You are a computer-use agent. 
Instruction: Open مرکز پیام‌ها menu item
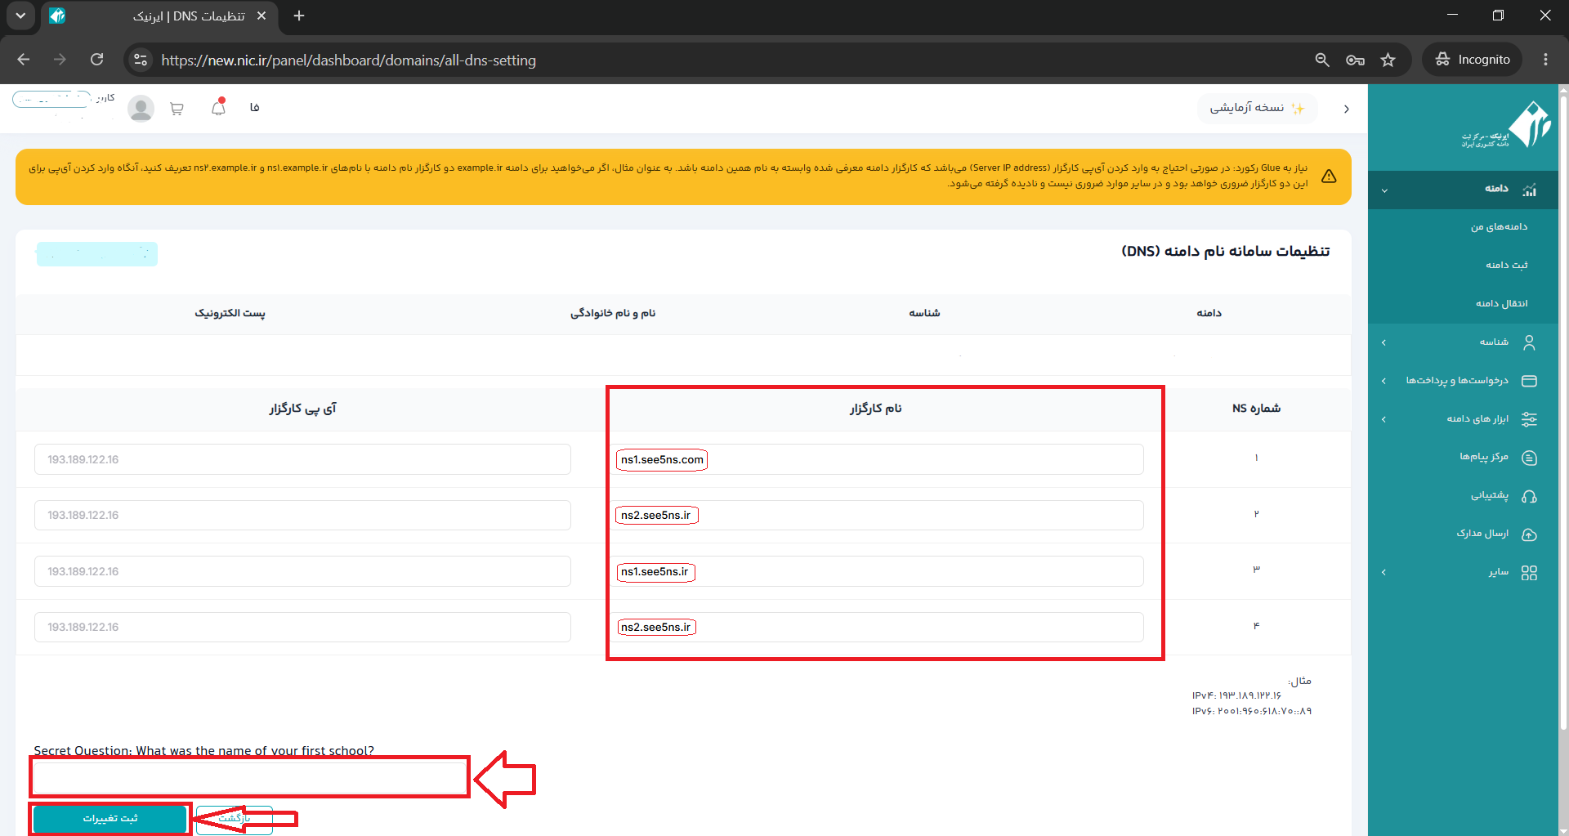click(x=1483, y=457)
